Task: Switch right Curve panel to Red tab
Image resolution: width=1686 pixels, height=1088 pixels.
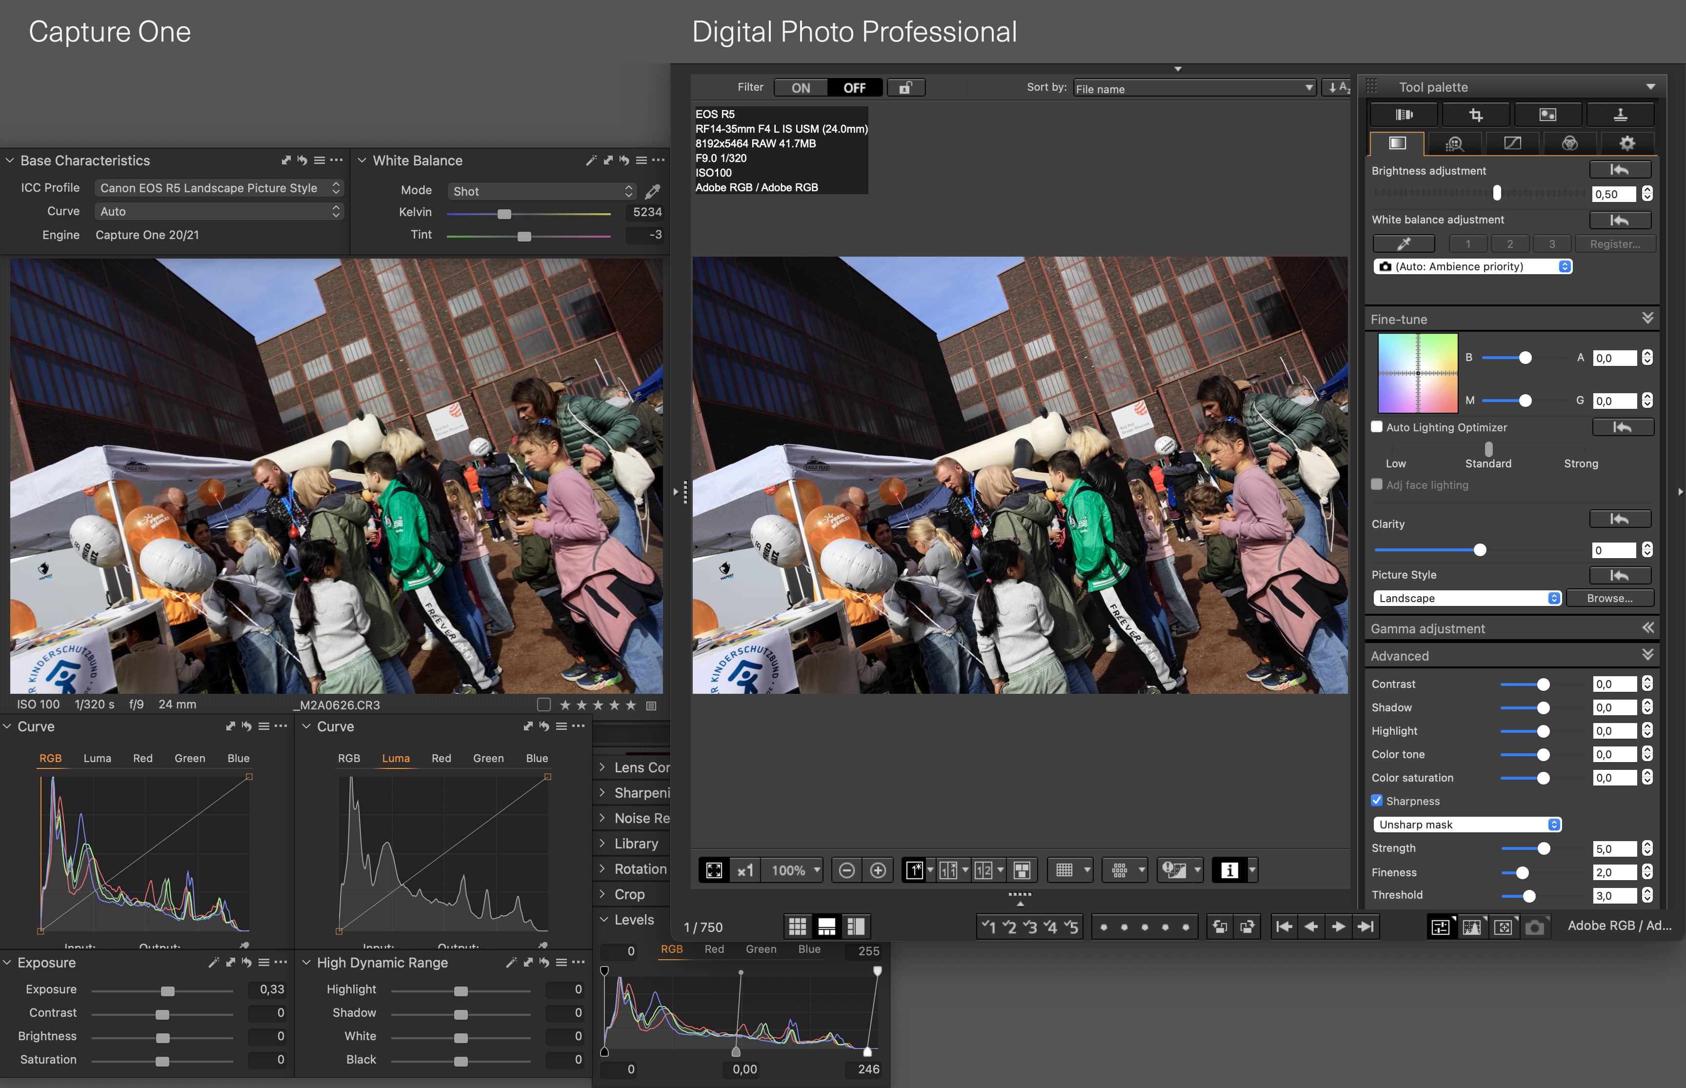Action: point(442,758)
